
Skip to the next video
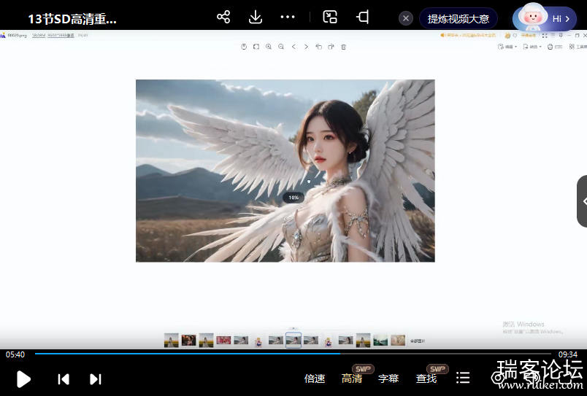pos(95,378)
